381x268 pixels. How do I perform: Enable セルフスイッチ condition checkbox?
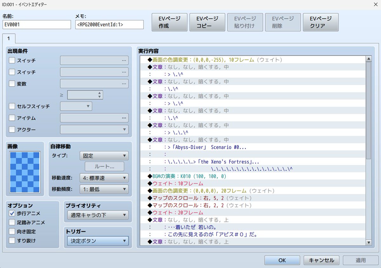[x=12, y=106]
